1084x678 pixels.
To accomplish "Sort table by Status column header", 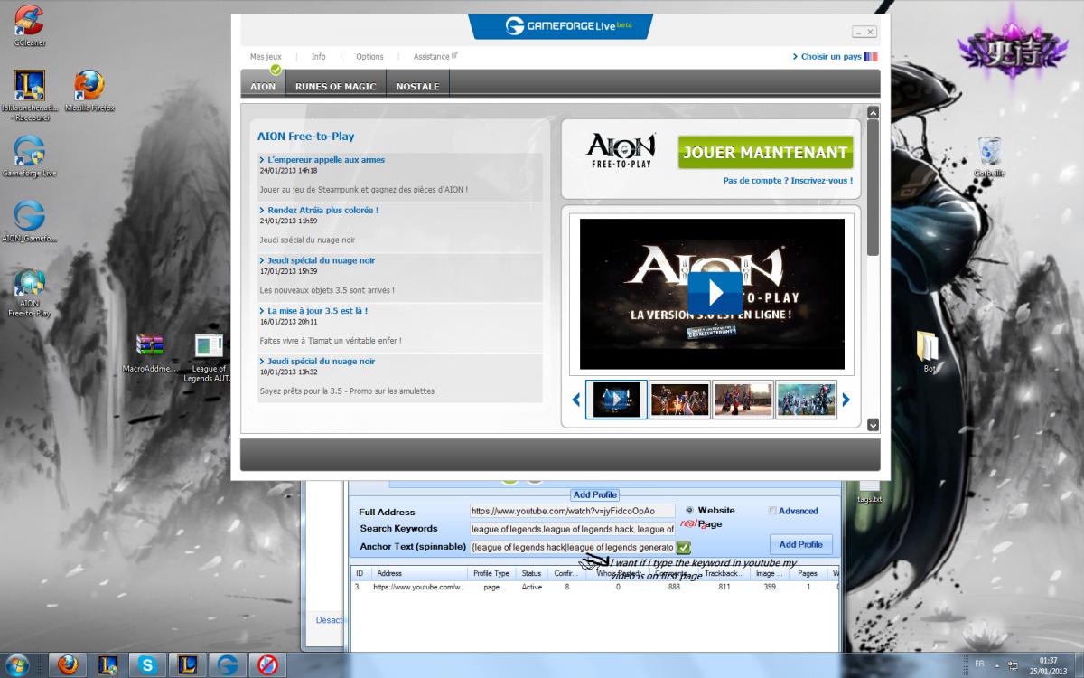I will click(x=533, y=573).
